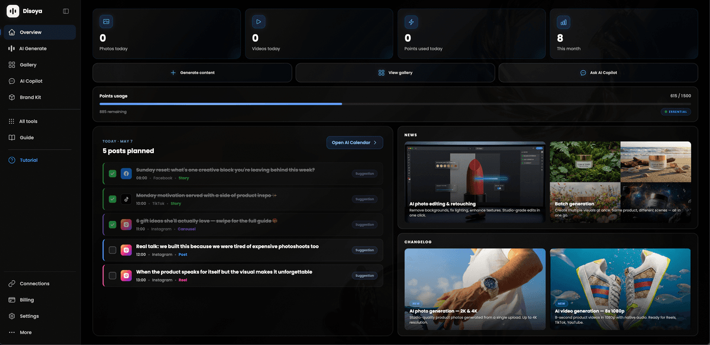Click the Tutorial question mark icon

(12, 160)
